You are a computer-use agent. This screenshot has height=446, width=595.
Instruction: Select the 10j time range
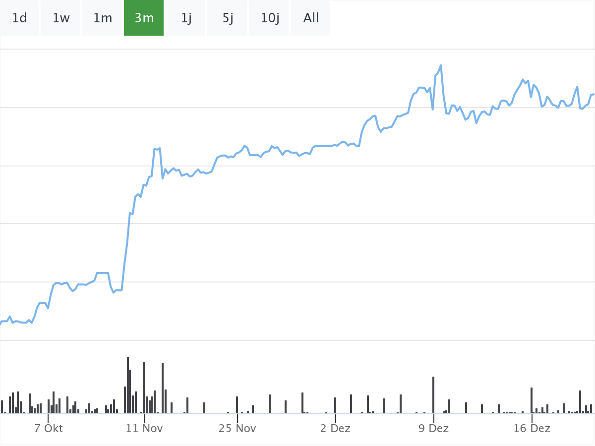tap(270, 18)
